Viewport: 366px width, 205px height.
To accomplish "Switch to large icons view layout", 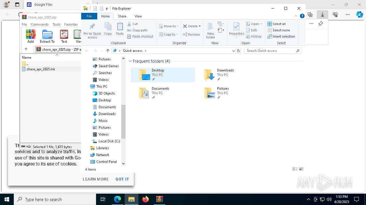I will point(301,169).
